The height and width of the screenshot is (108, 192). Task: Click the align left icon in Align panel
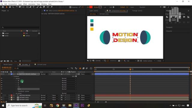pyautogui.click(x=167, y=17)
